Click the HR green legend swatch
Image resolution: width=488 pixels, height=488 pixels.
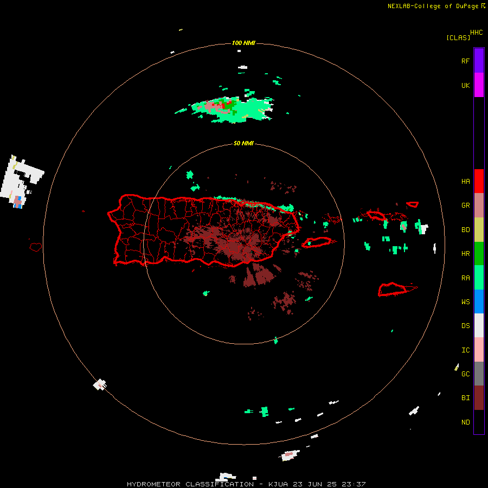point(479,253)
